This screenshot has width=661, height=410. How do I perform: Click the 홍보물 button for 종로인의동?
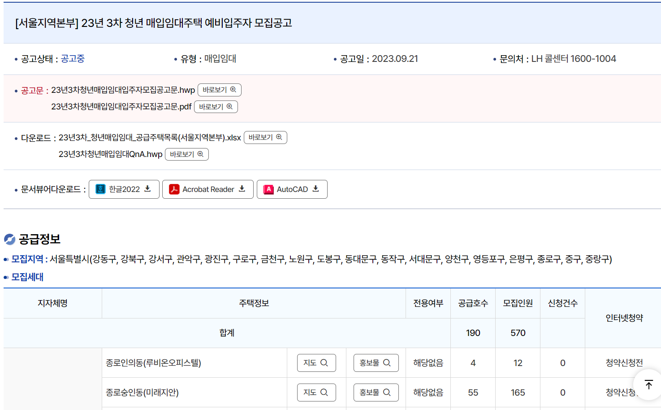tap(376, 362)
